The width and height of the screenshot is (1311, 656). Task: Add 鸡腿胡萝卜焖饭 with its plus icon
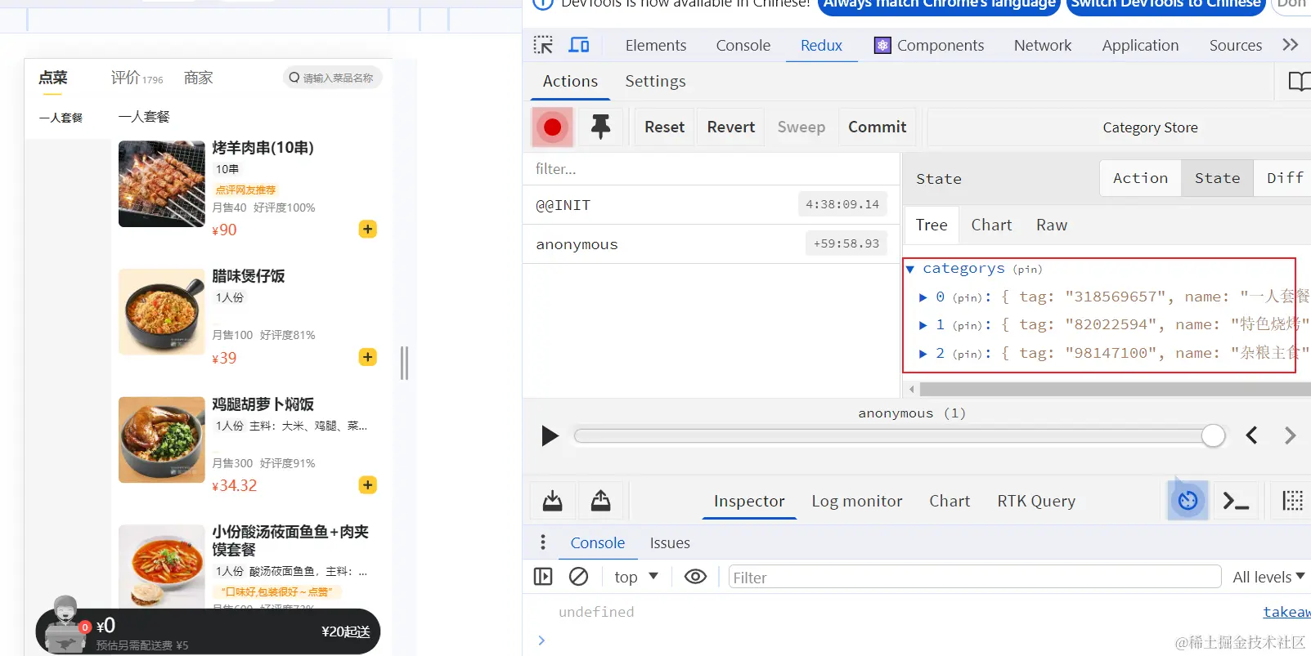pyautogui.click(x=368, y=485)
